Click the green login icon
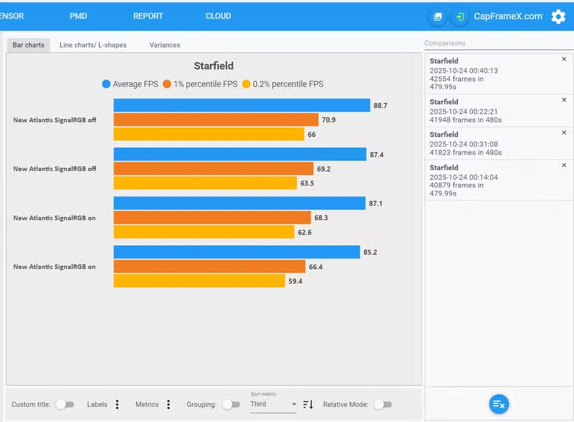The height and width of the screenshot is (422, 574). (460, 17)
